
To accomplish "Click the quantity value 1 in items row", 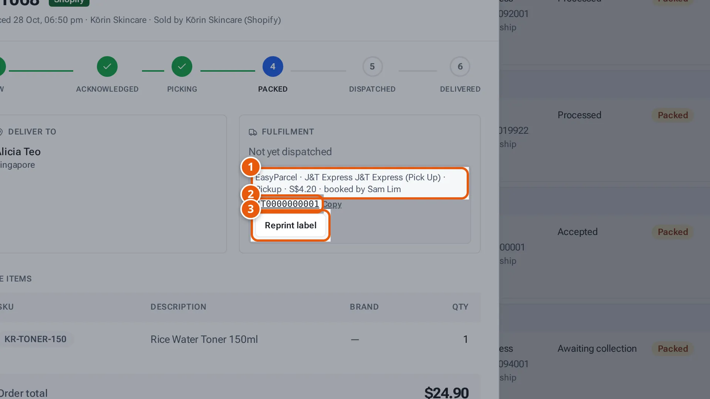I will (x=466, y=339).
